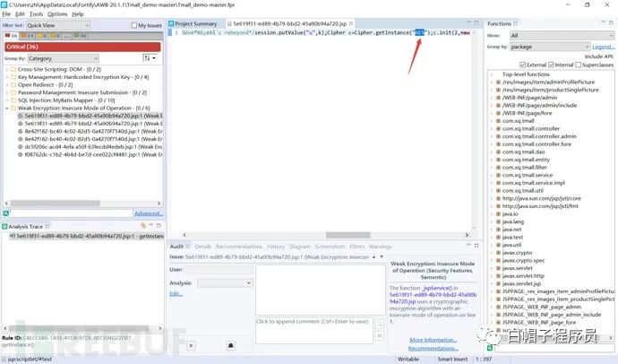Click the SQL Injection: MyBatis Mapper folder icon
This screenshot has width=618, height=364.
(x=13, y=100)
